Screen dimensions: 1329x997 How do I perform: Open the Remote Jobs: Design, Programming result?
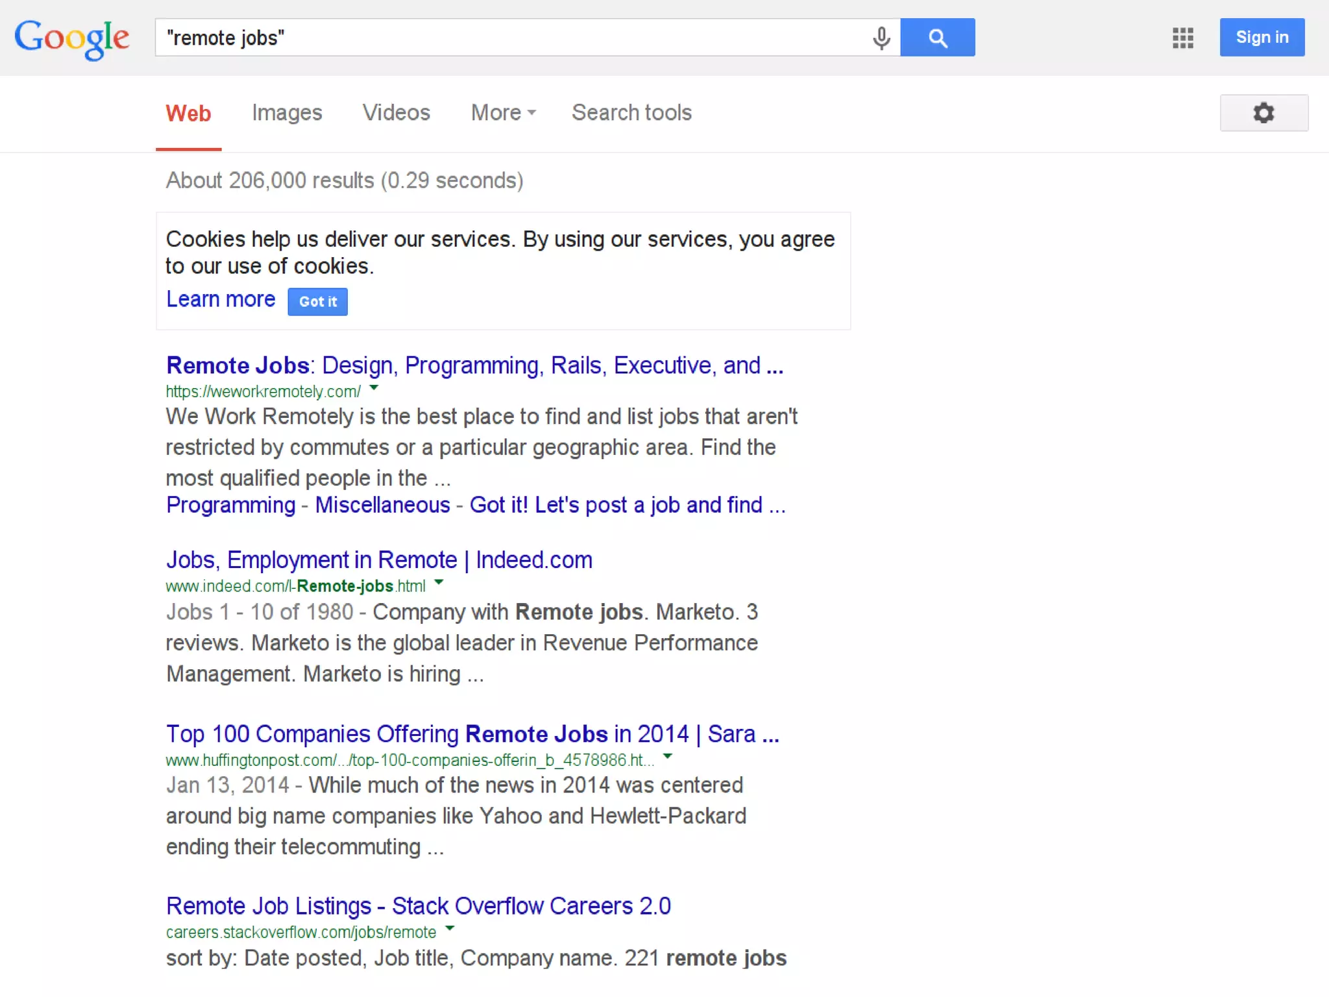click(x=474, y=365)
